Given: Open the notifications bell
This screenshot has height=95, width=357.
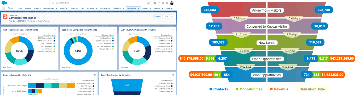Looking at the screenshot, I should point(167,3).
